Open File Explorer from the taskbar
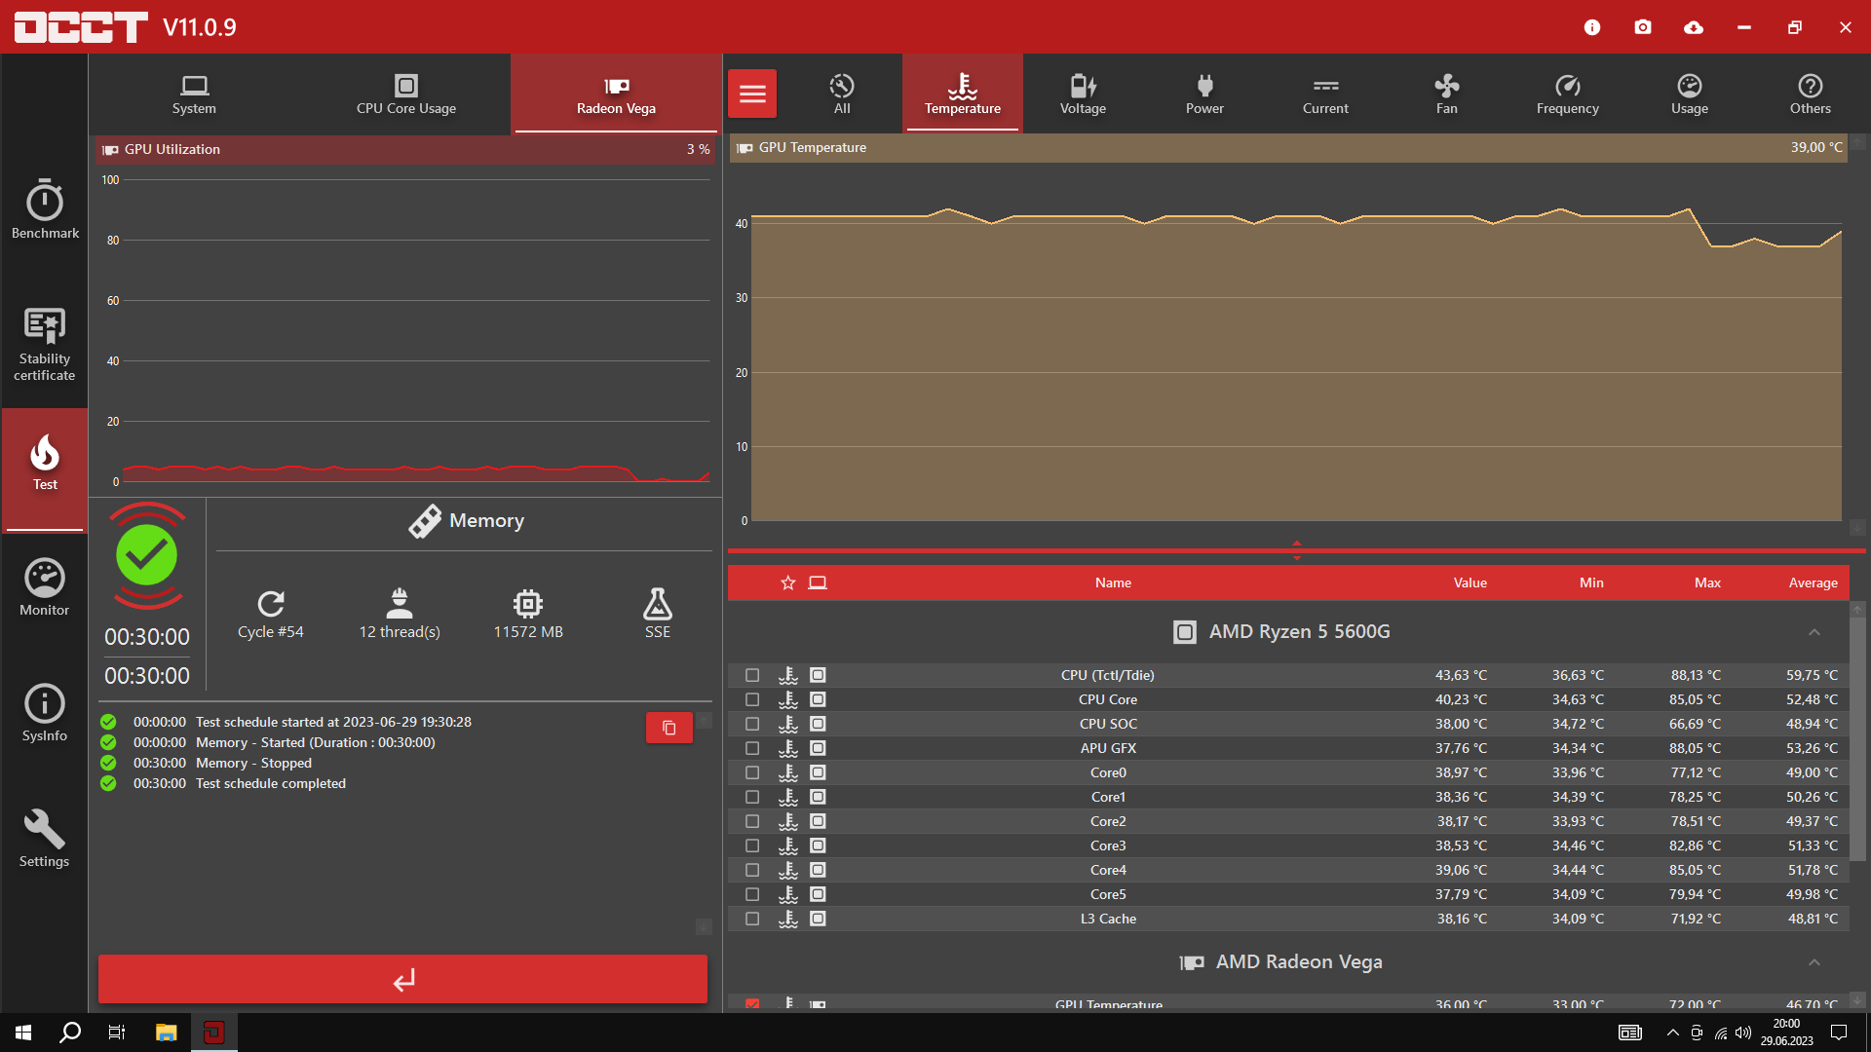Screen dimensions: 1871x1052 (167, 1033)
